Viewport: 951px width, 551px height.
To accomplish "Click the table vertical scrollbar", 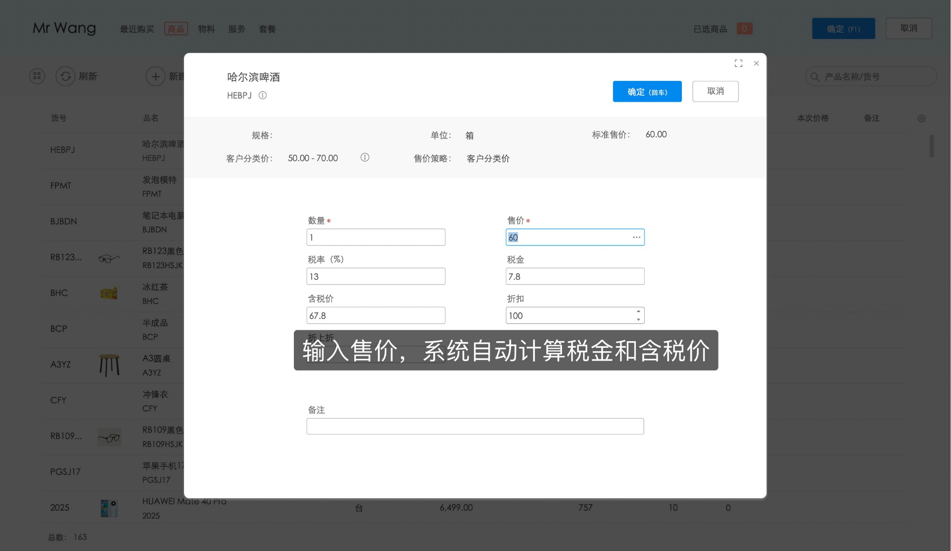I will 932,146.
